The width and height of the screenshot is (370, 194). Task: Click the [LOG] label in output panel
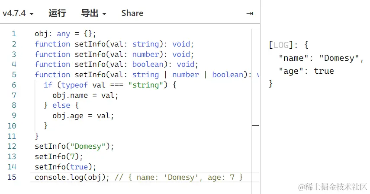pyautogui.click(x=281, y=45)
